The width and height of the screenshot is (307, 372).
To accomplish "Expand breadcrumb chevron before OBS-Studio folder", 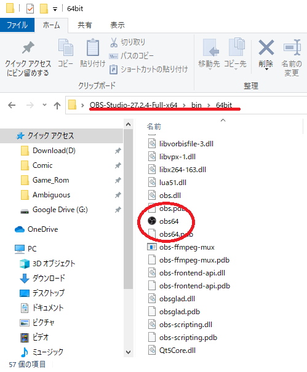I will click(x=82, y=105).
